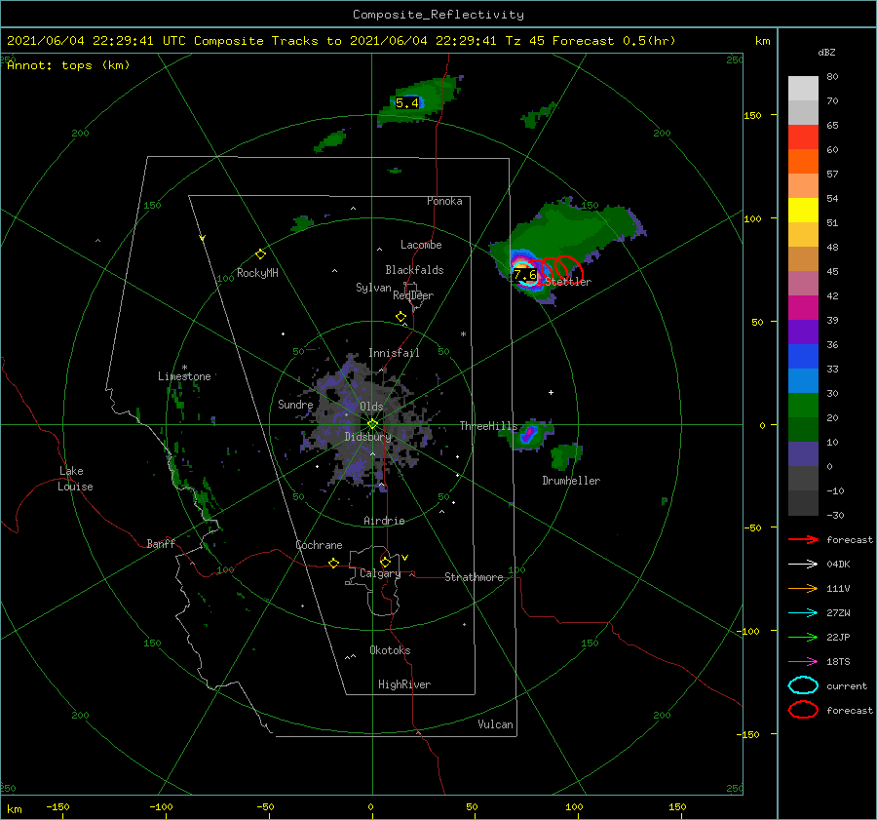Select the storm cell labeled 5.4 at top
Image resolution: width=877 pixels, height=820 pixels.
407,103
